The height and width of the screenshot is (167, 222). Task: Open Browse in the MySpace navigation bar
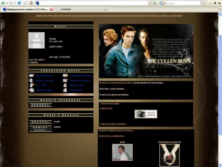click(48, 16)
